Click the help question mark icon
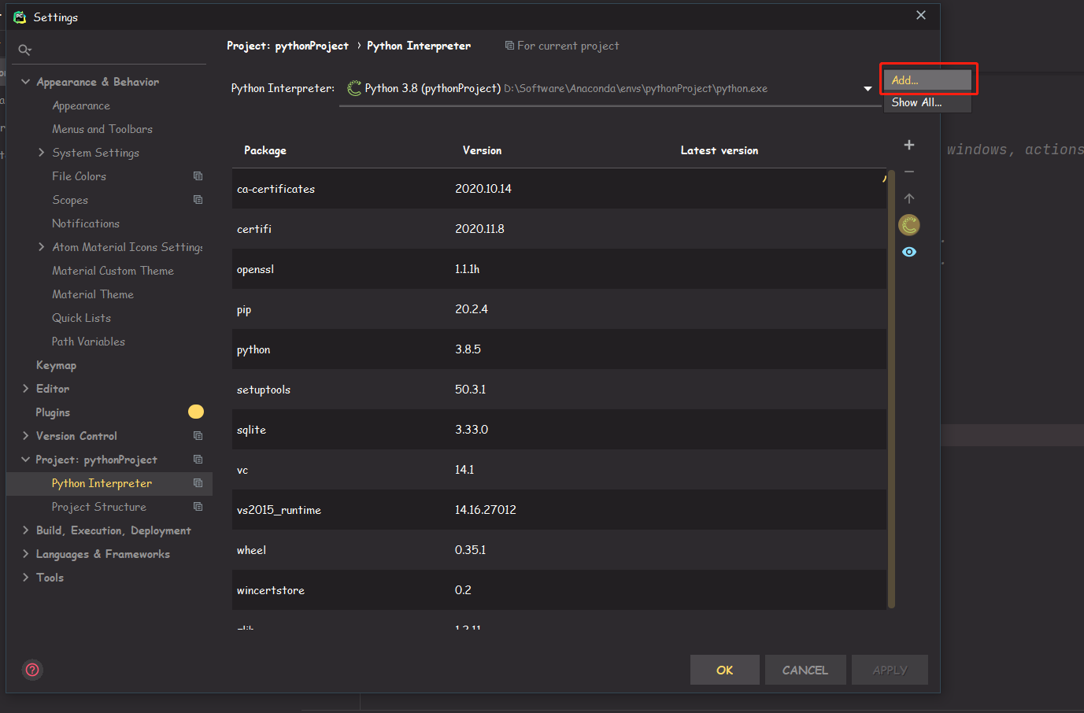The image size is (1084, 713). (x=32, y=670)
